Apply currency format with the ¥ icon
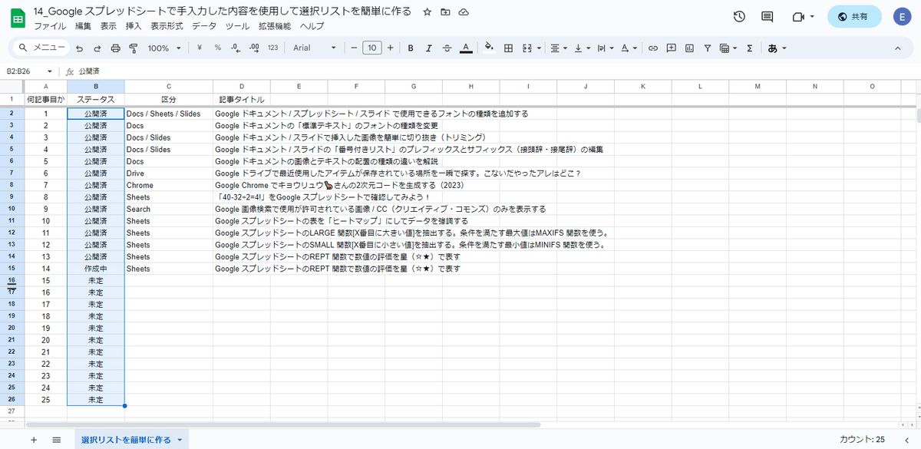Screen dimensions: 921x449 click(x=200, y=48)
